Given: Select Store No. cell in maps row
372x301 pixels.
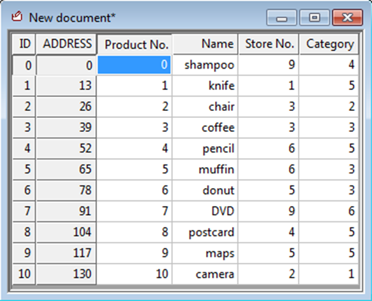Looking at the screenshot, I should pyautogui.click(x=269, y=253).
